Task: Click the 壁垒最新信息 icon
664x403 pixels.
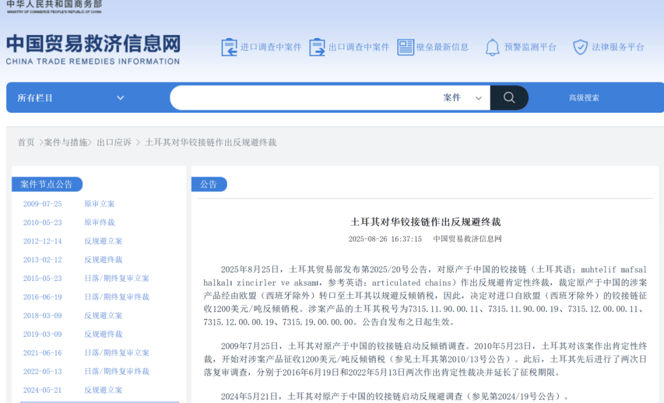Action: tap(406, 46)
